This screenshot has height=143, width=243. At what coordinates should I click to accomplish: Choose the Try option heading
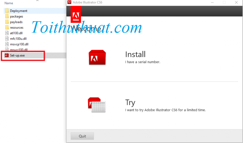[130, 102]
